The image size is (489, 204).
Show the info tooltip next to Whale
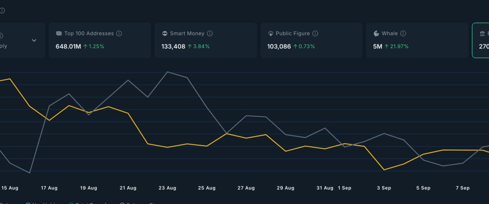[403, 33]
